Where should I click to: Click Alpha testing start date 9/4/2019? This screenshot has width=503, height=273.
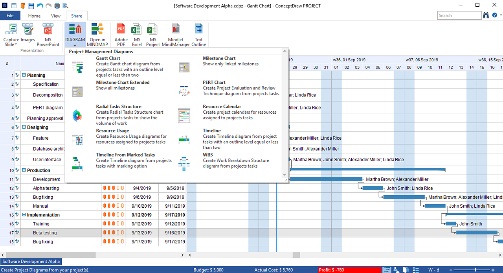142,188
